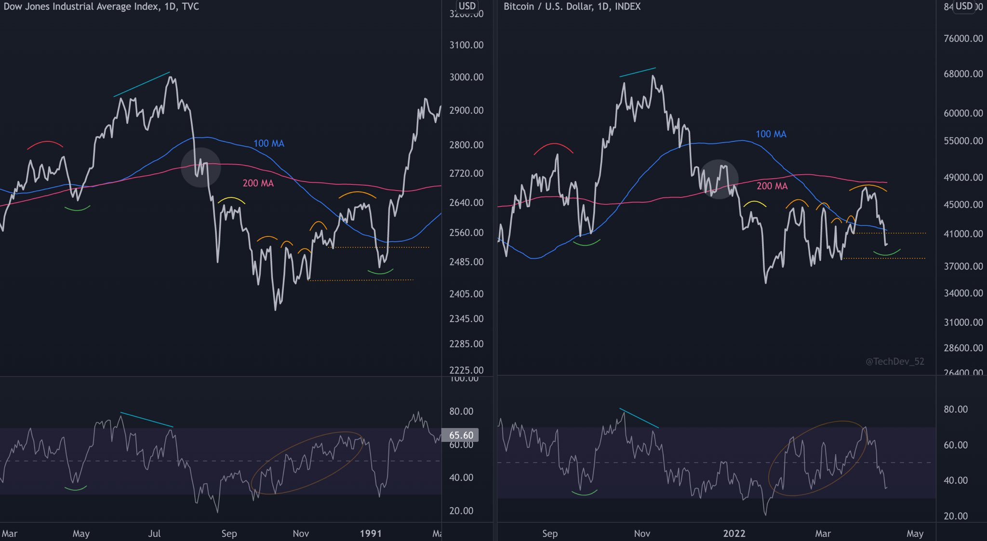987x541 pixels.
Task: Click the red arc above Bitcoin September peak
Action: (x=554, y=144)
